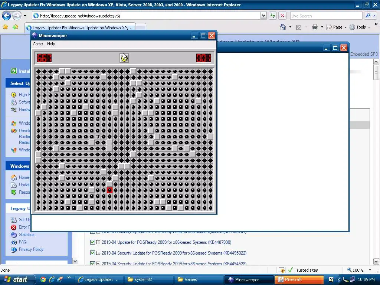Viewport: 380px width, 285px height.
Task: Click the Stop loading icon
Action: click(282, 16)
